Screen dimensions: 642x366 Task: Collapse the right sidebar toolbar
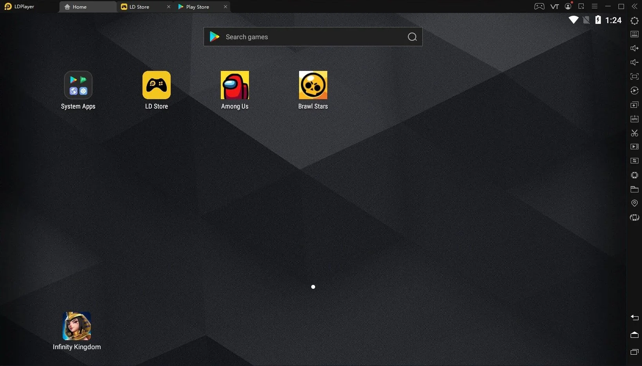coord(635,6)
